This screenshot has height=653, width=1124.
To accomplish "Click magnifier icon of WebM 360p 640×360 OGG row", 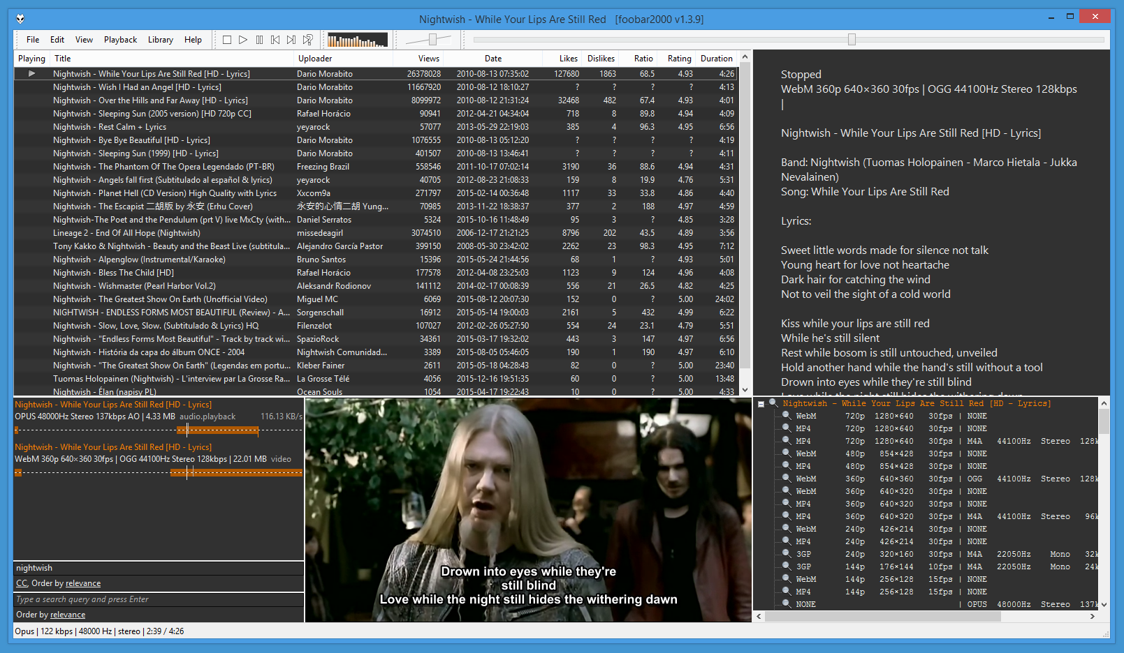I will point(786,478).
